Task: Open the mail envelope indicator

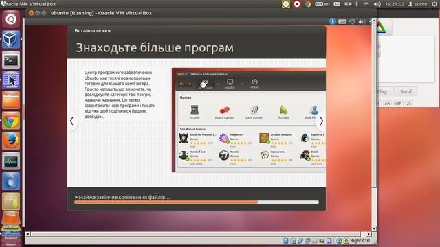Action: [337, 4]
